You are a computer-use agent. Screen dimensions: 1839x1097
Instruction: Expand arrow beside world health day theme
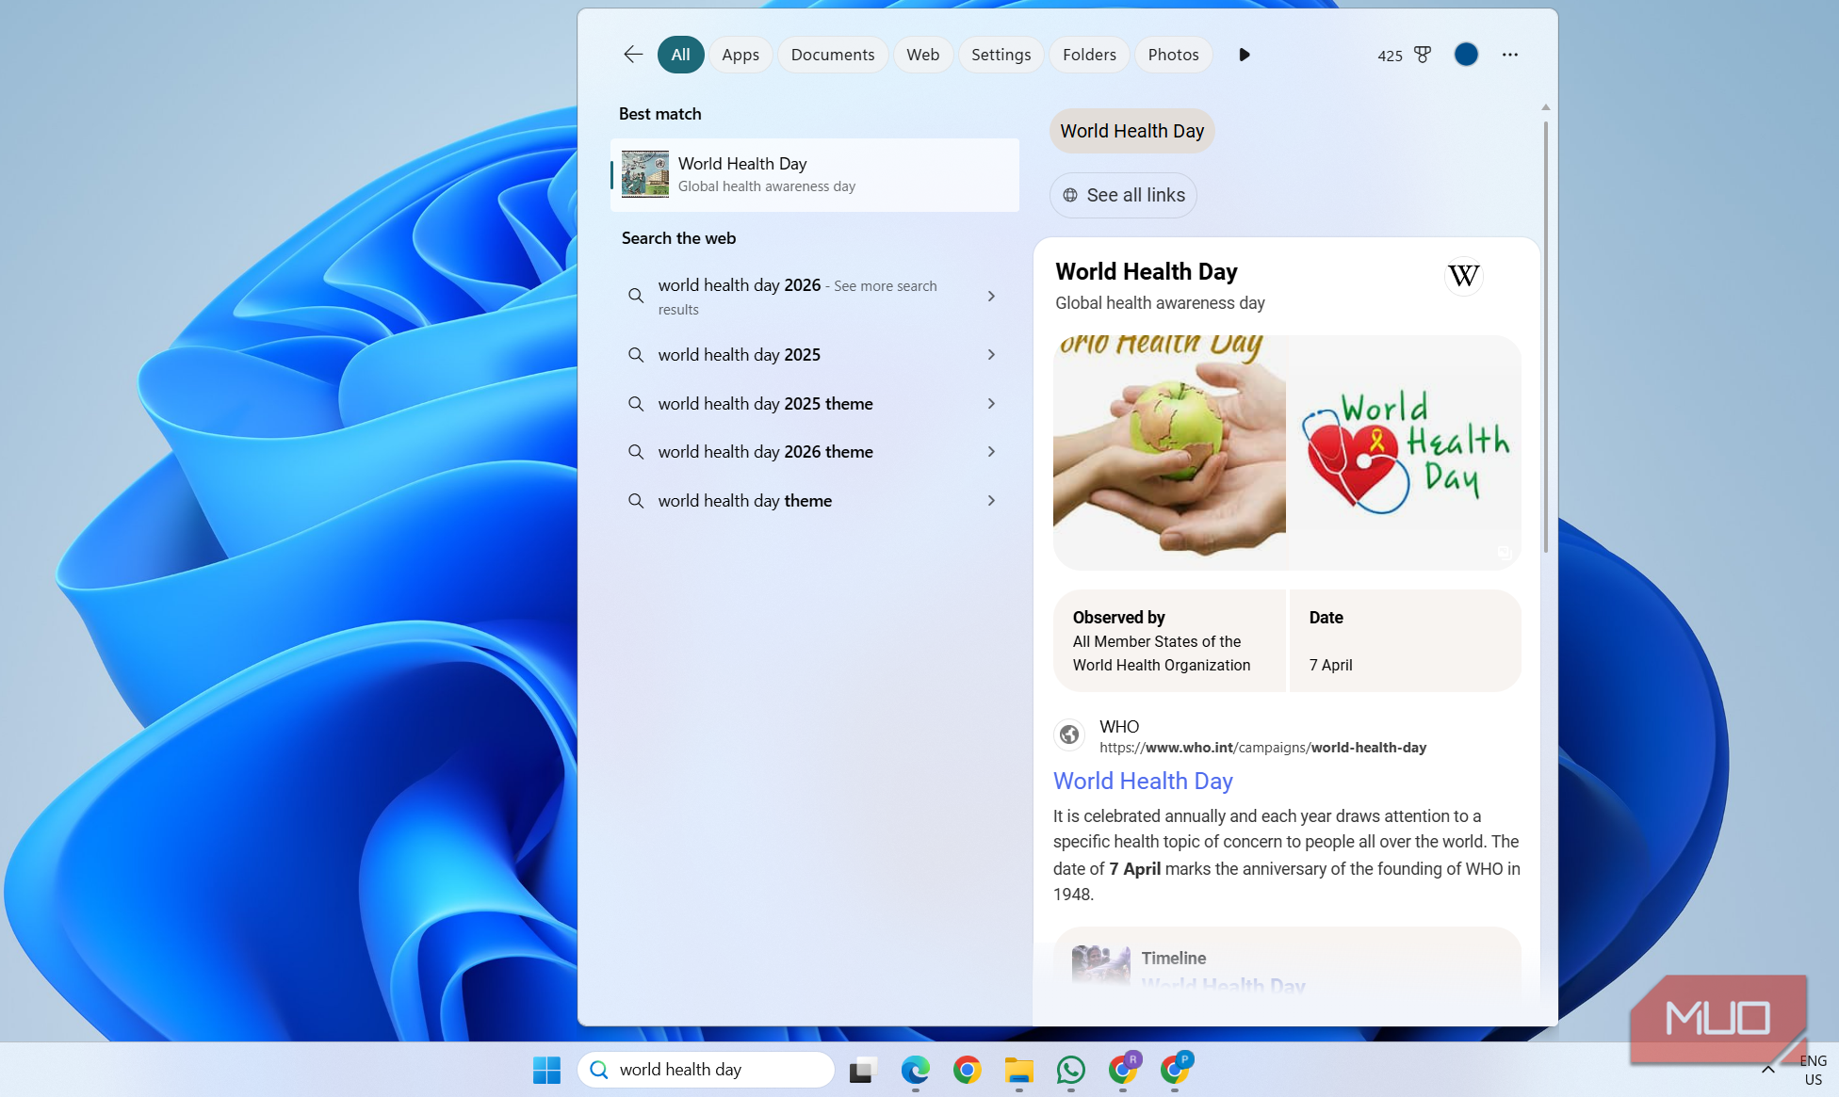point(991,501)
